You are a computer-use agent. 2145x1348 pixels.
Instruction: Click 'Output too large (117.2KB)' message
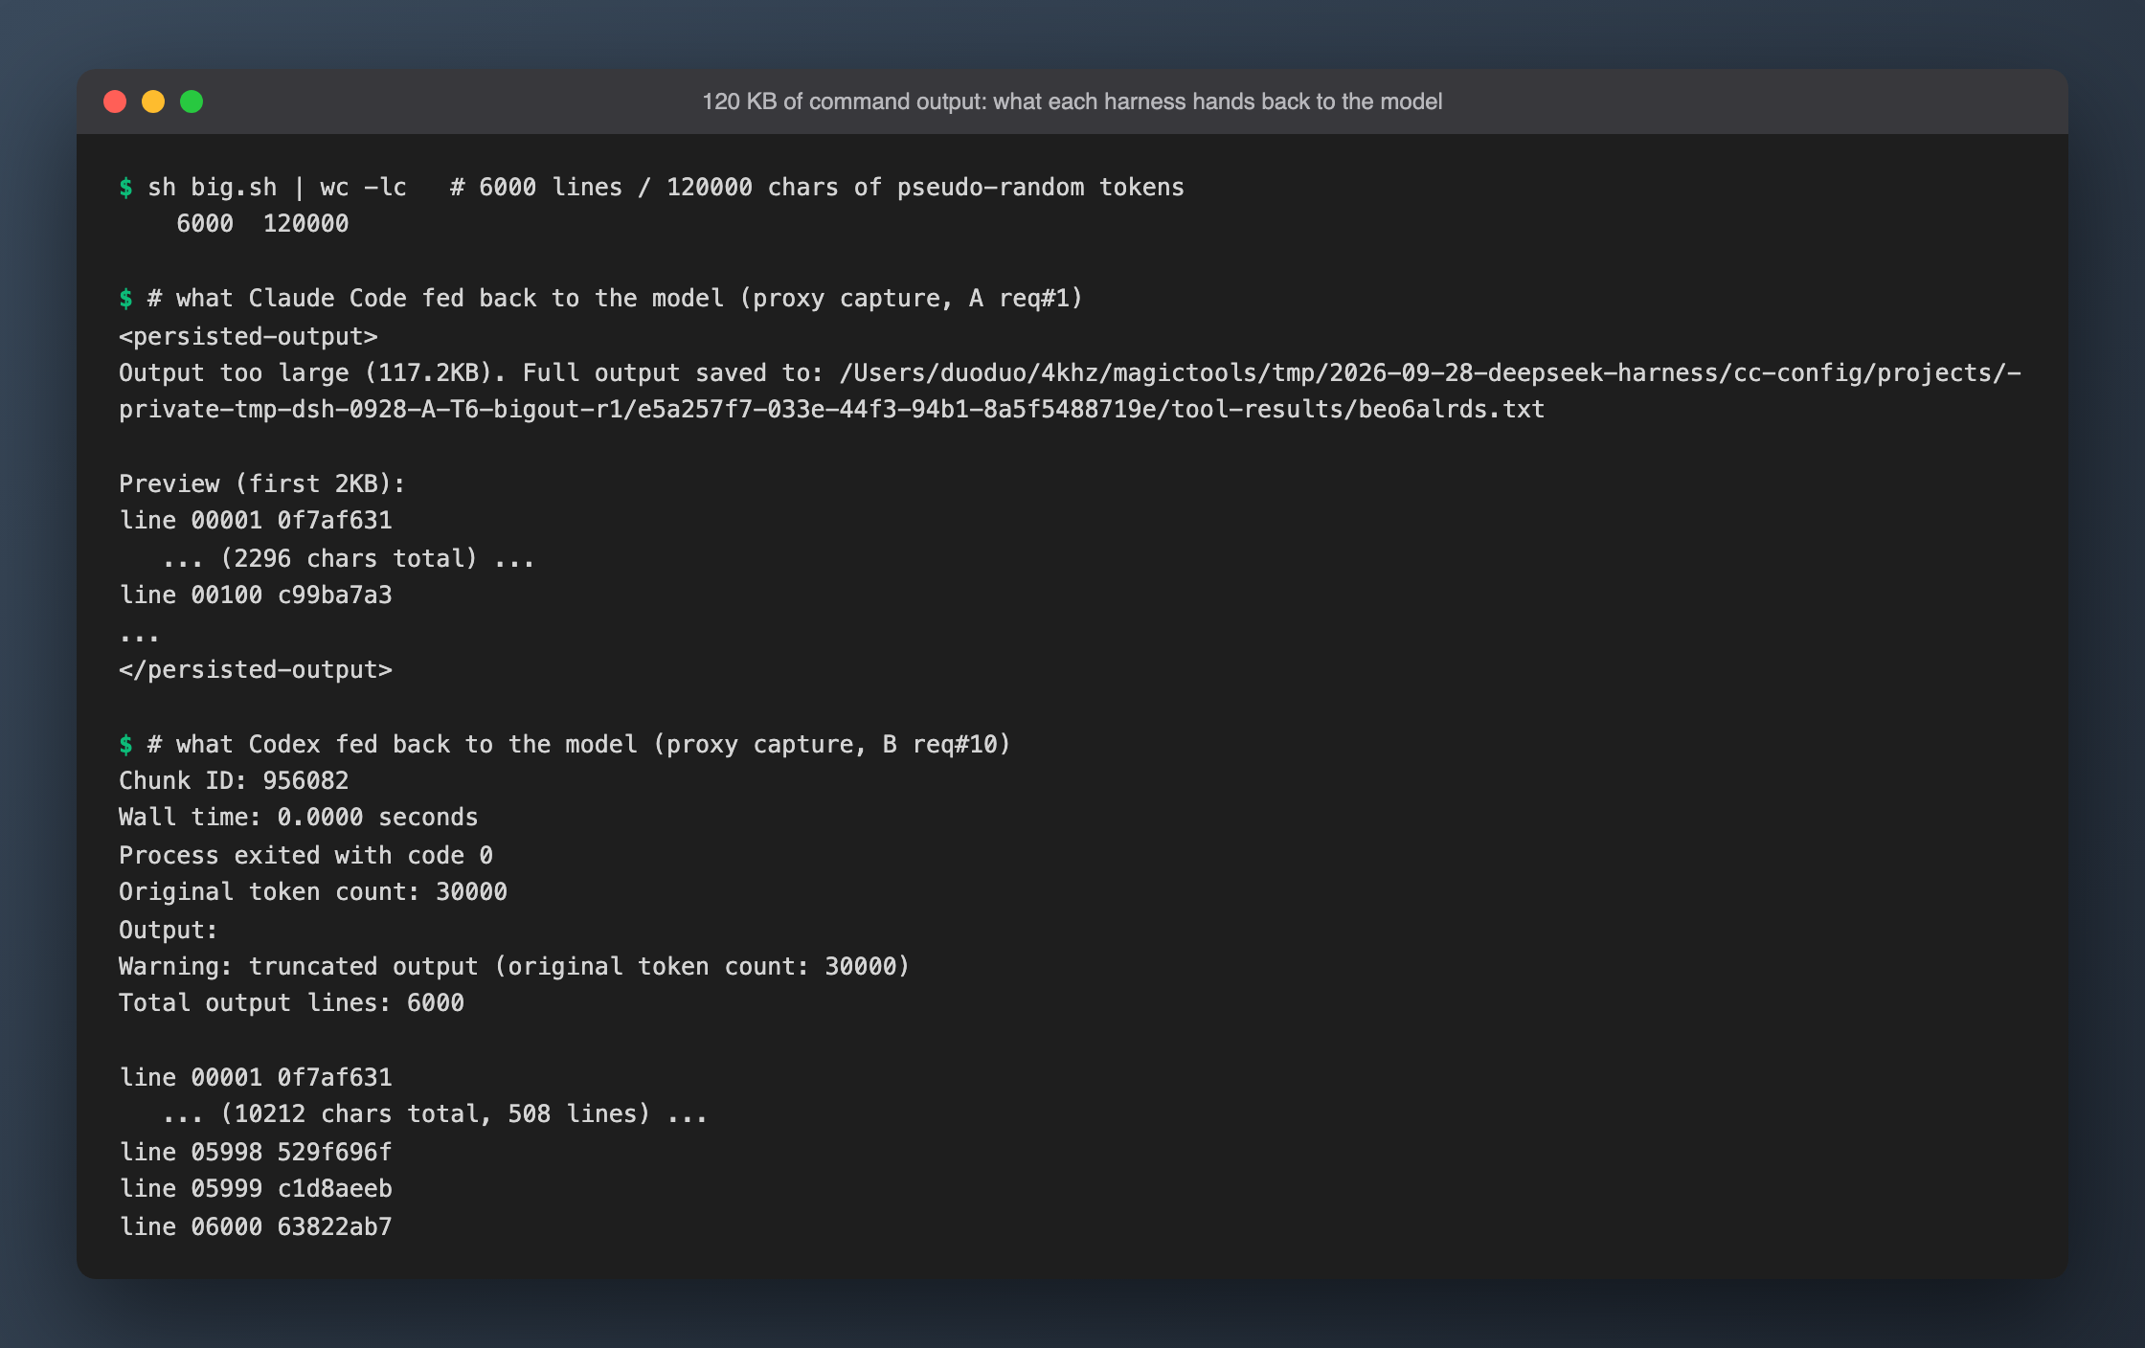(x=311, y=372)
